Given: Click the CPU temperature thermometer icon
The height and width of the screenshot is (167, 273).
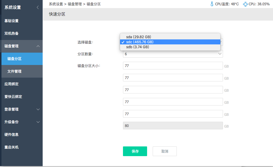Looking at the screenshot, I should click(x=212, y=4).
